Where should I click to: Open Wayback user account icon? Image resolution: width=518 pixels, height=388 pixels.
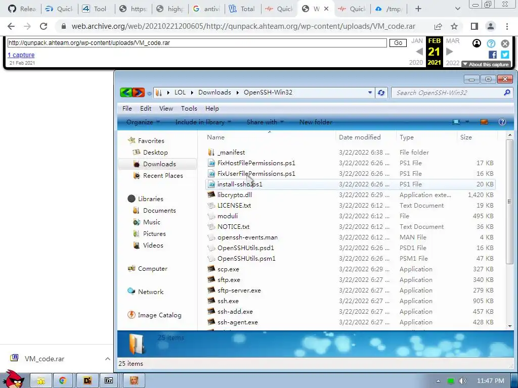pyautogui.click(x=477, y=43)
